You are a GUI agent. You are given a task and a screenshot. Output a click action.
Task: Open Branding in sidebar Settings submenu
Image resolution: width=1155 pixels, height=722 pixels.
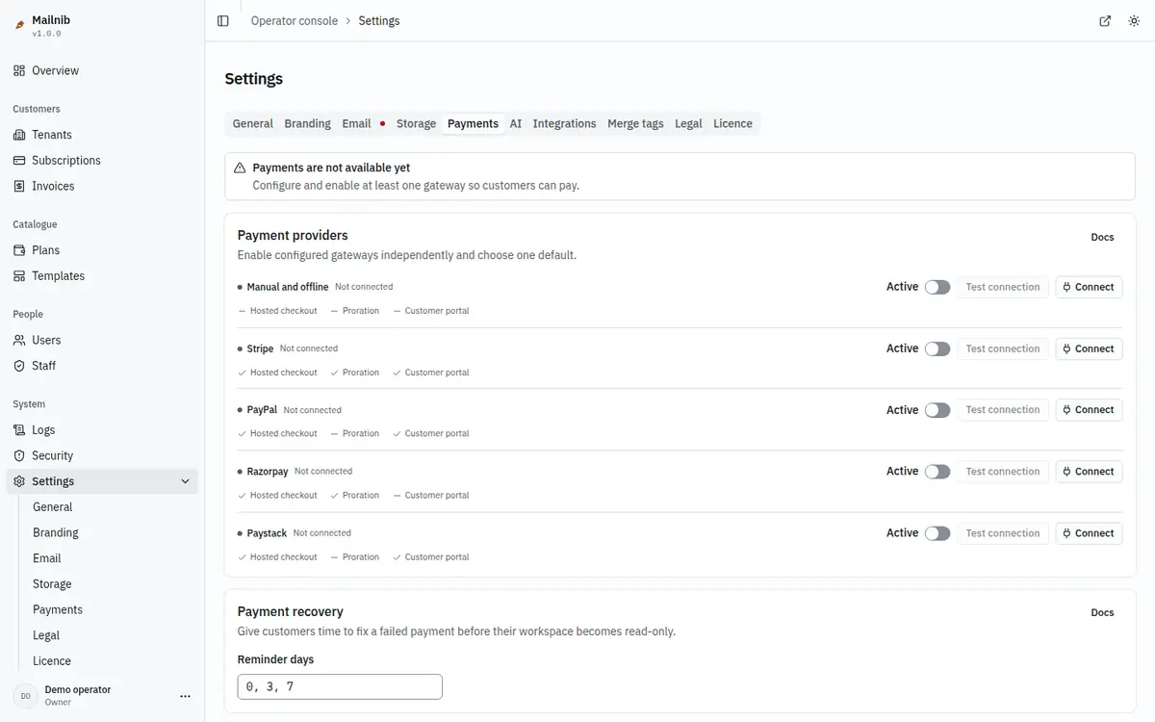tap(56, 532)
